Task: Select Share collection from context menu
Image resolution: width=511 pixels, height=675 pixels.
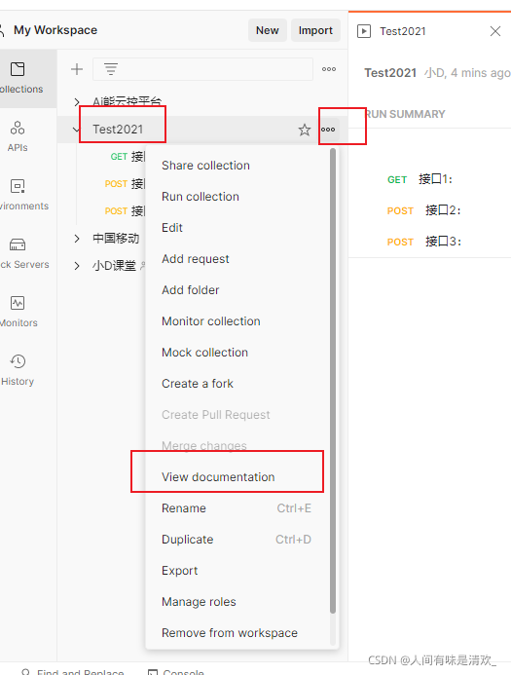Action: click(205, 166)
